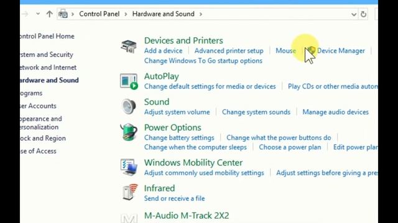Open the Power Options battery icon
The width and height of the screenshot is (398, 223).
point(129,132)
